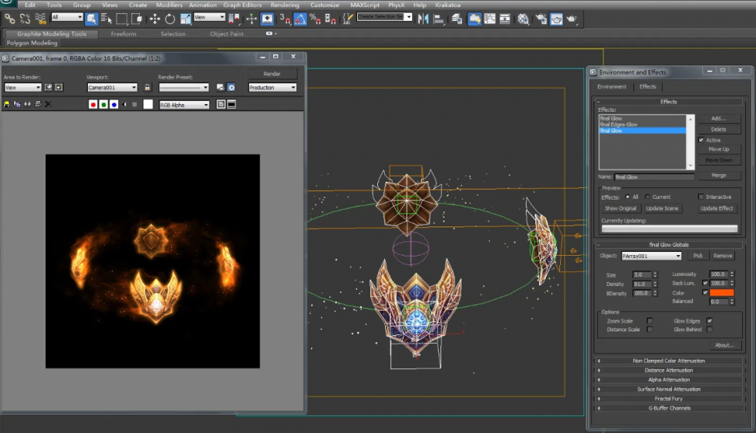756x433 pixels.
Task: Expand Non Clamped Color Attenuation rollout
Action: tap(669, 361)
